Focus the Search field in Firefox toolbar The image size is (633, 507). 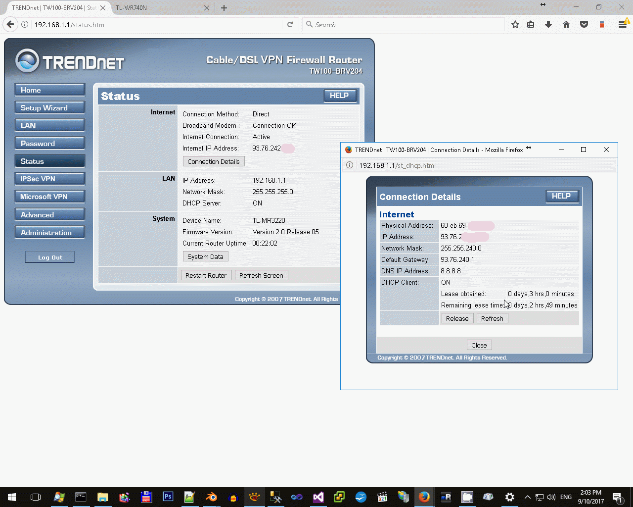404,24
